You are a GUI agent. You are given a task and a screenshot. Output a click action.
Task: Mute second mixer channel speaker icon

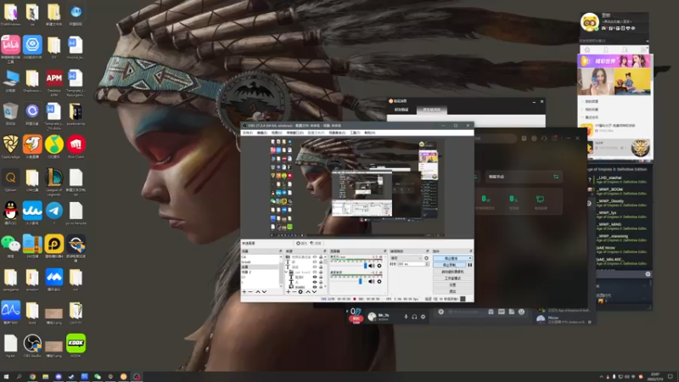click(x=372, y=282)
